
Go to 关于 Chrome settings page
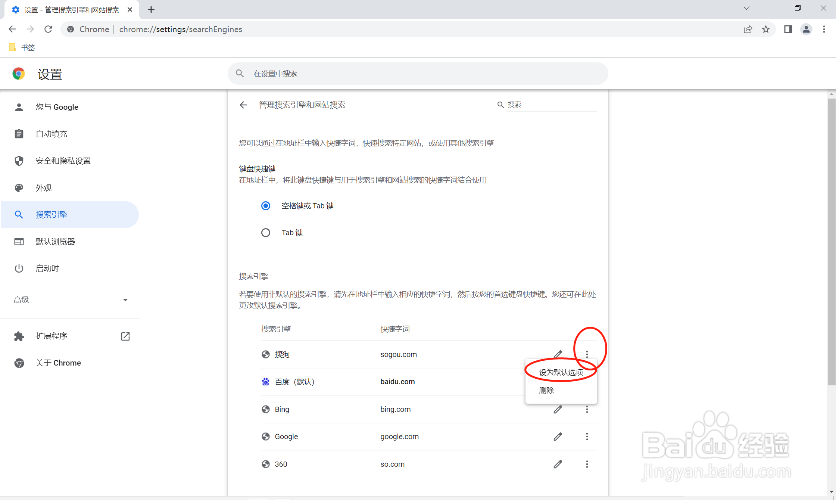point(58,363)
